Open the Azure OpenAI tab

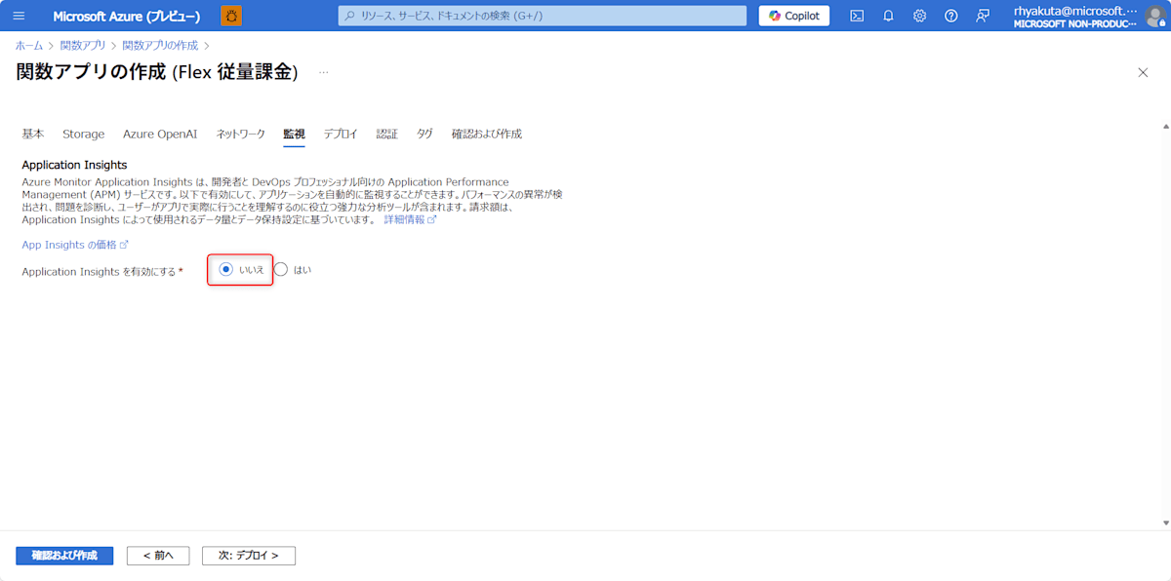160,134
